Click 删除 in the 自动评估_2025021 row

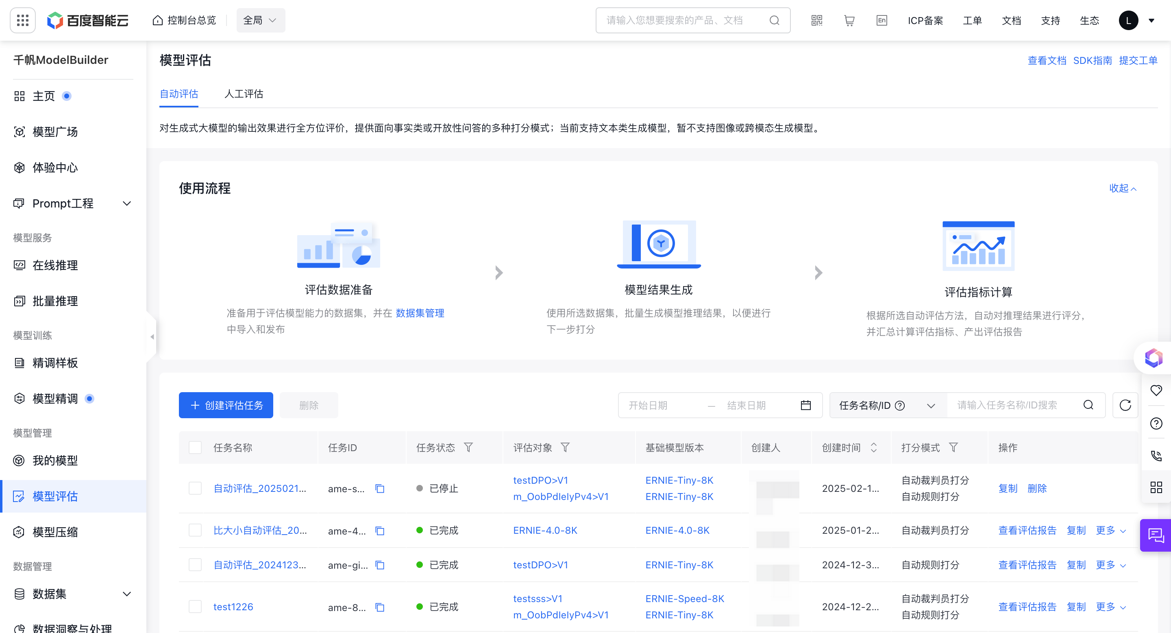point(1037,489)
